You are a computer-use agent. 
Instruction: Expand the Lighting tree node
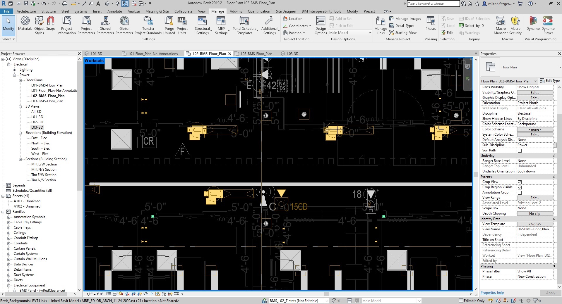tap(15, 70)
